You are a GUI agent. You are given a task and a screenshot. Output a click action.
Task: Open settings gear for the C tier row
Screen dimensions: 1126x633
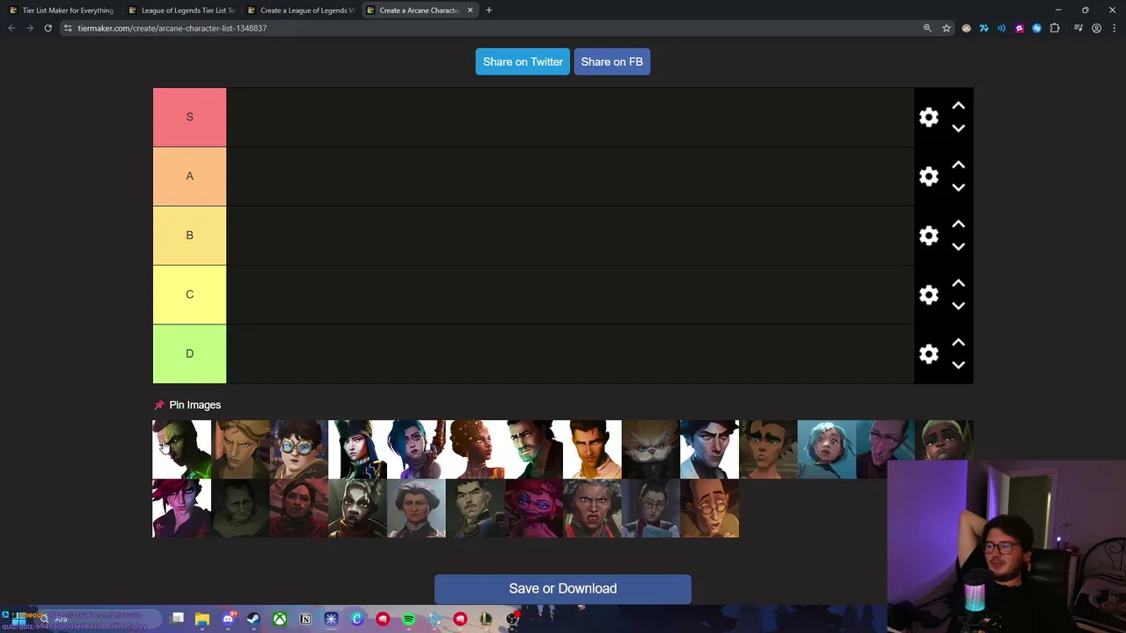[929, 295]
